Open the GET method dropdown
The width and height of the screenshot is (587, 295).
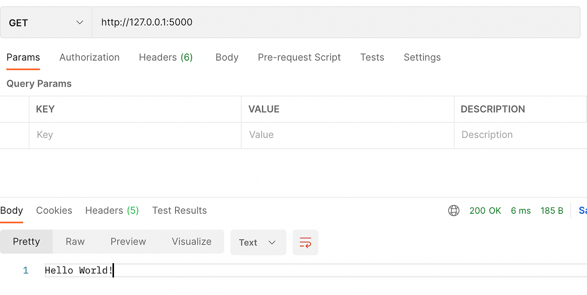[x=45, y=22]
